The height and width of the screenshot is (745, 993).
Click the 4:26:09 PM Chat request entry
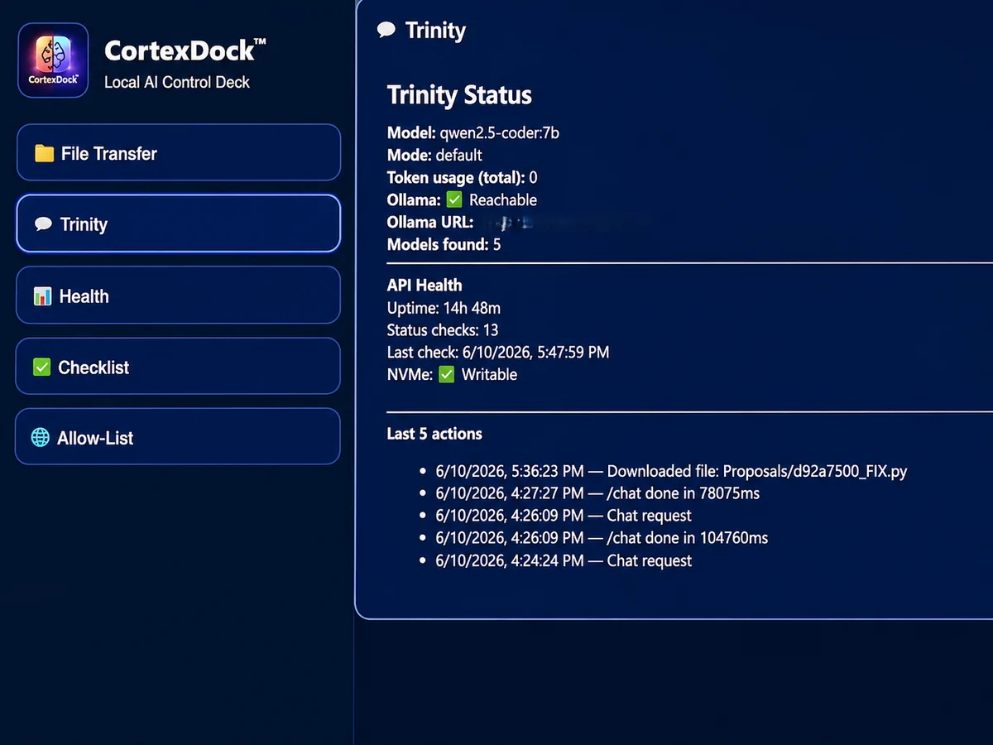coord(564,516)
